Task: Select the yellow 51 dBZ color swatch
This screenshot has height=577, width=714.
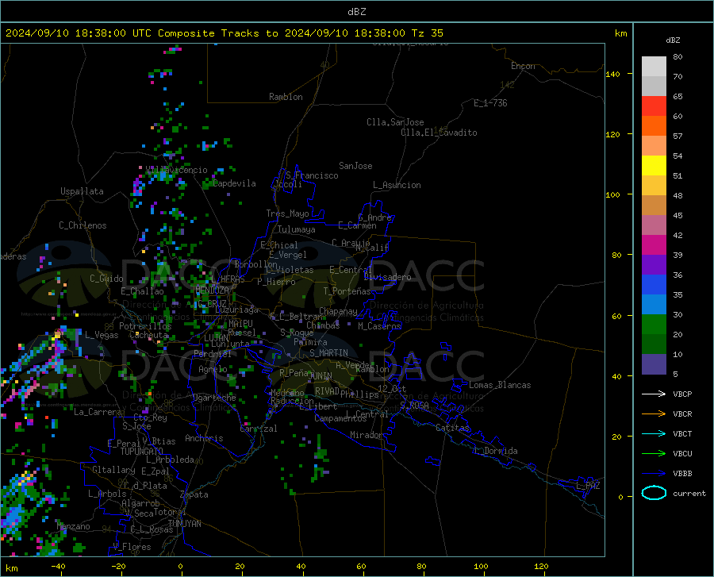Action: pyautogui.click(x=654, y=166)
